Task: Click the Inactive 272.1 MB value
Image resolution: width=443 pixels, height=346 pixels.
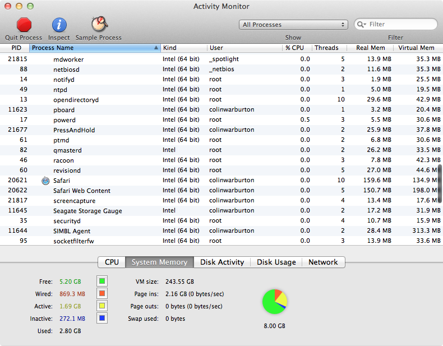Action: [x=72, y=319]
